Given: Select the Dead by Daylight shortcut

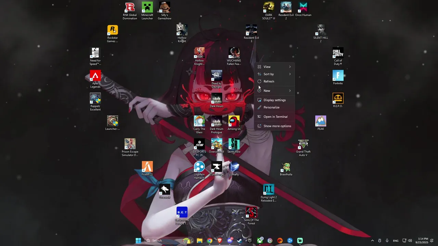Looking at the screenshot, I should coord(217,79).
